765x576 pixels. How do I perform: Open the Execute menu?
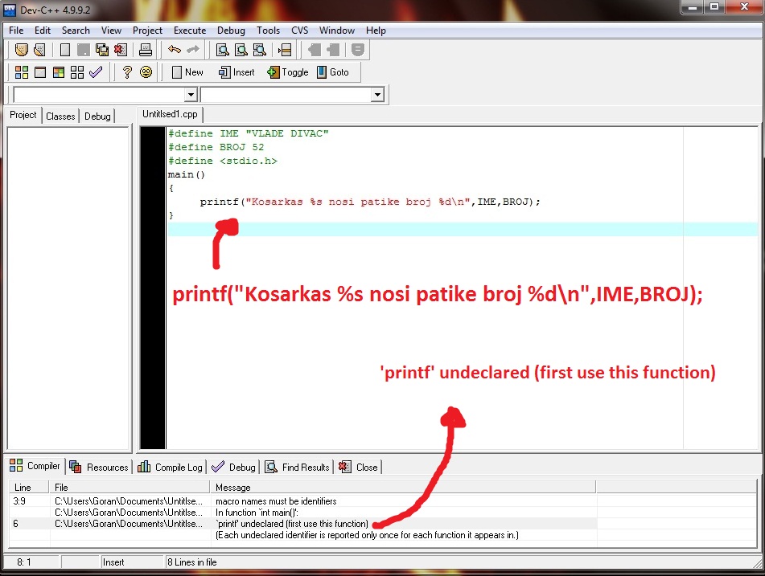pos(190,31)
